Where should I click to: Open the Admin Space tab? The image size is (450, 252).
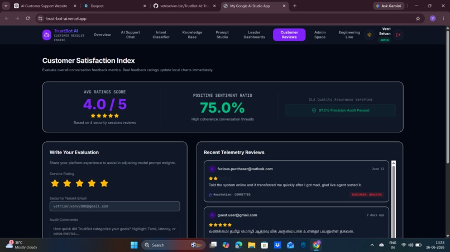pyautogui.click(x=320, y=34)
